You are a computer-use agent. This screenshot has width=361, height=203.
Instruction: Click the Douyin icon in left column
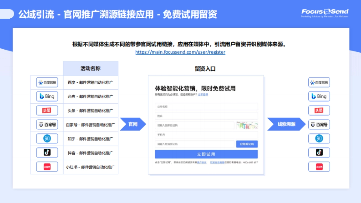(x=47, y=152)
